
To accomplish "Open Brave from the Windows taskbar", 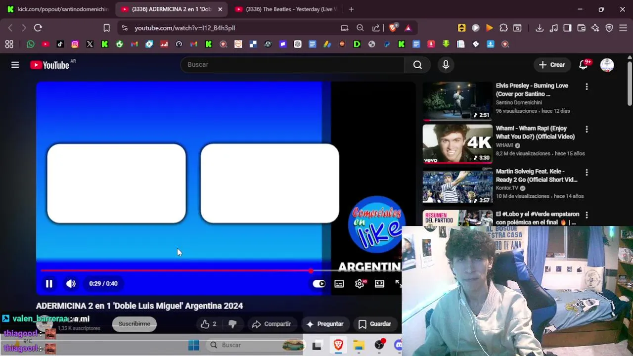I will pyautogui.click(x=338, y=345).
